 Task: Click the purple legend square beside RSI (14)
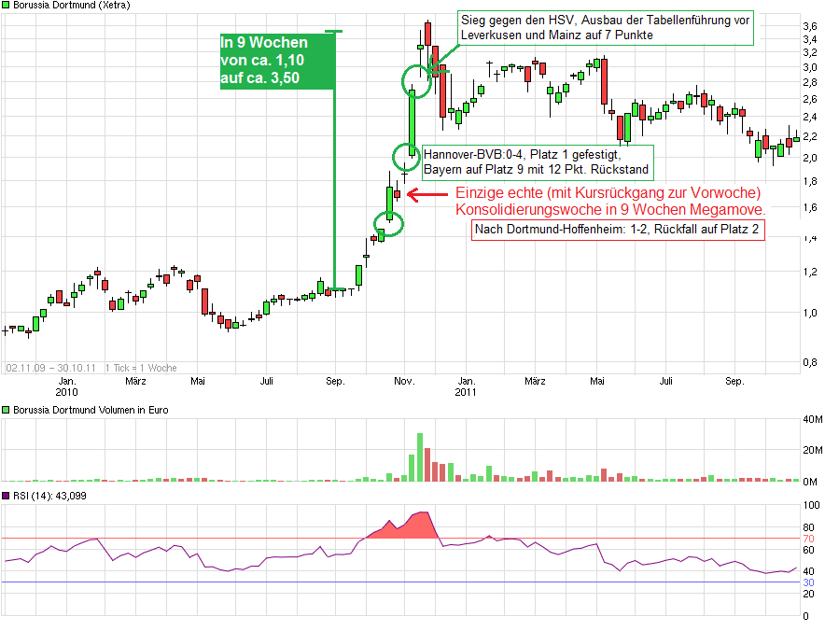tap(6, 496)
